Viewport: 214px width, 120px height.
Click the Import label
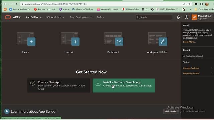[x=69, y=52]
